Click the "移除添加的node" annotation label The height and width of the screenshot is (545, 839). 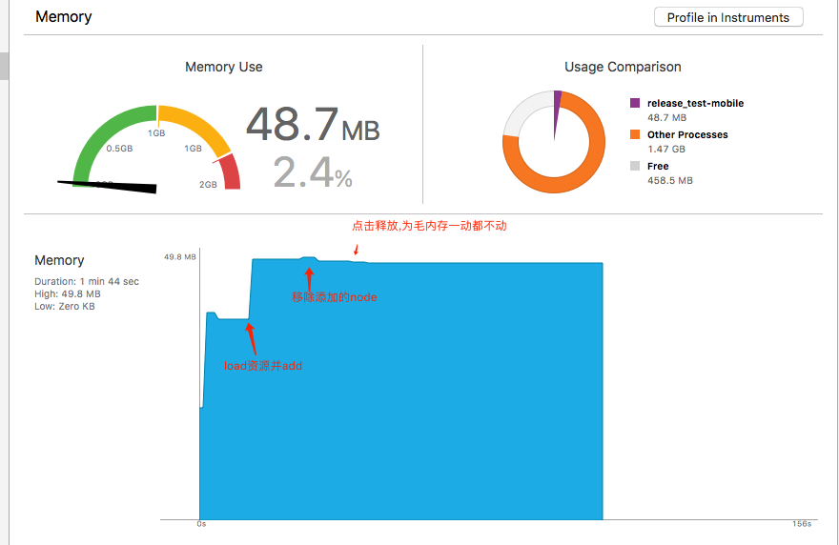(335, 297)
